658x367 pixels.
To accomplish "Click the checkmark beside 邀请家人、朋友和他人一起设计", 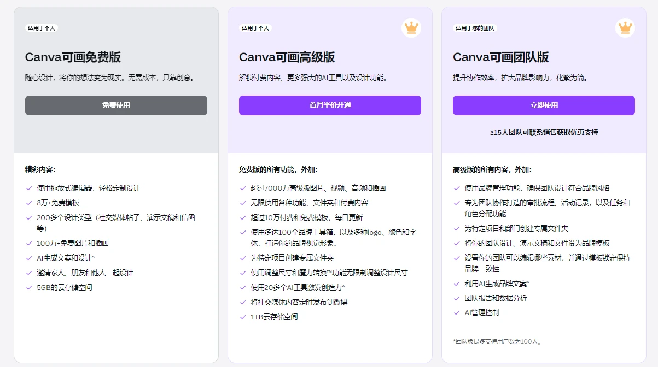I will [29, 273].
